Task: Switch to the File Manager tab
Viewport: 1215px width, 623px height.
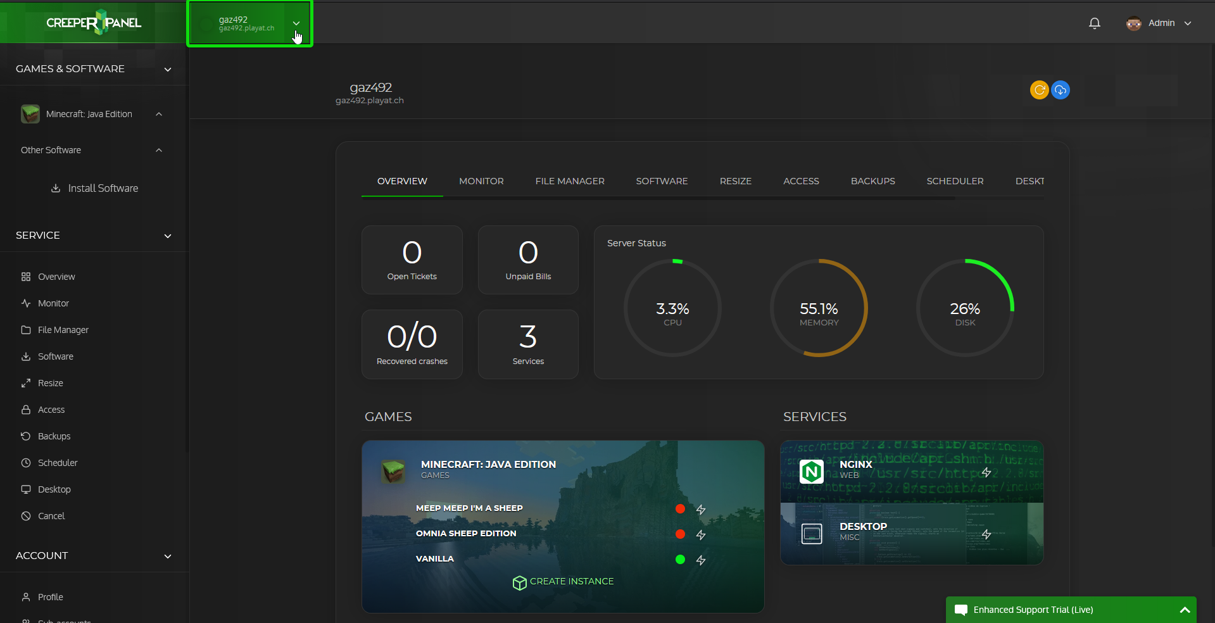Action: [x=570, y=181]
